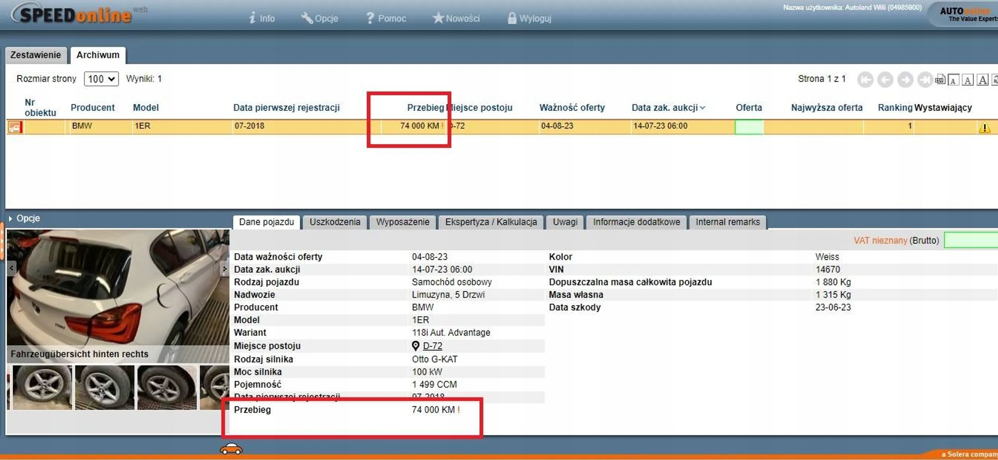The width and height of the screenshot is (998, 460).
Task: Open Pomoc help in top bar
Action: point(386,18)
